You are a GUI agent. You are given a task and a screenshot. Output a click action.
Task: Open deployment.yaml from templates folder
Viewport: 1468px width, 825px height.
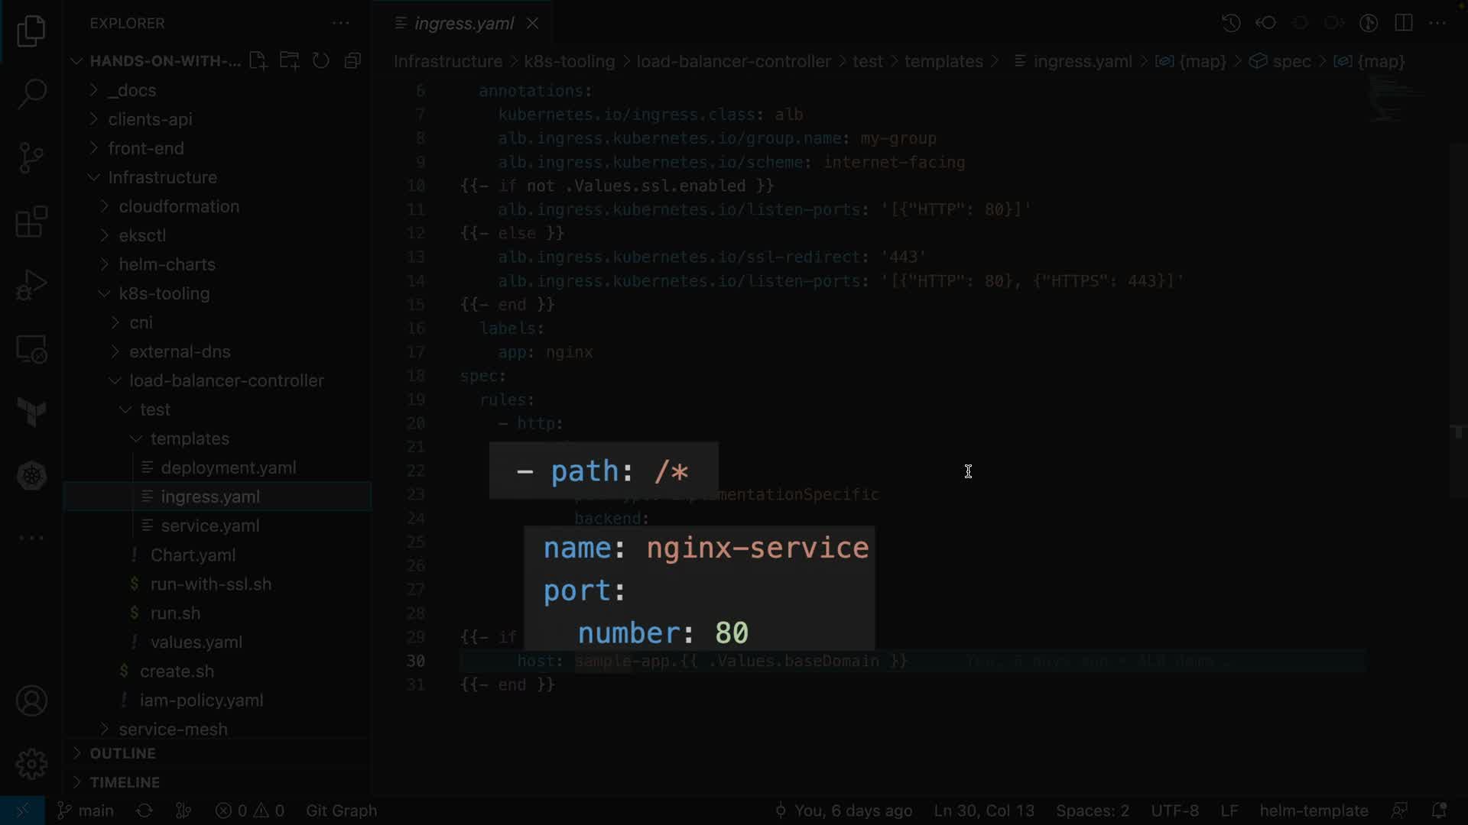[x=228, y=467]
